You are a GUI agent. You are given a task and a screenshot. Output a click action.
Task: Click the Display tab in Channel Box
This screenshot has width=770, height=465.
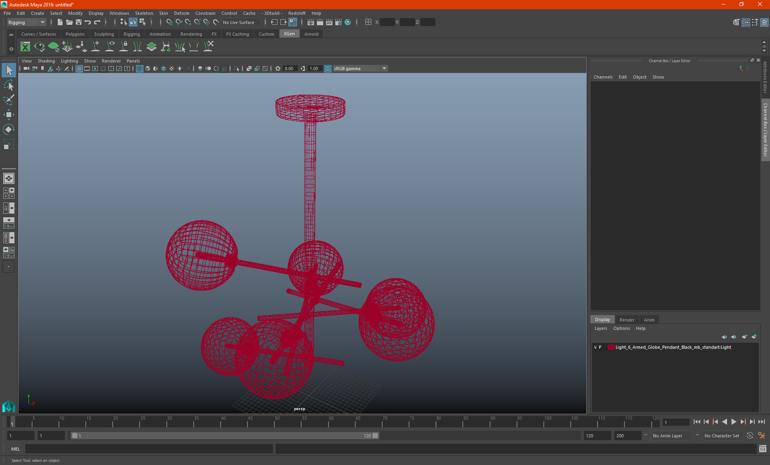pos(602,319)
